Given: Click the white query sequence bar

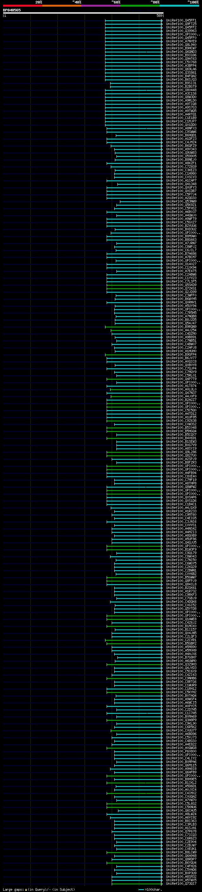Looking at the screenshot, I should pyautogui.click(x=83, y=13).
